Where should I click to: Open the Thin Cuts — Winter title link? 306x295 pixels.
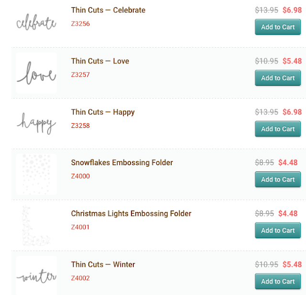pos(103,264)
